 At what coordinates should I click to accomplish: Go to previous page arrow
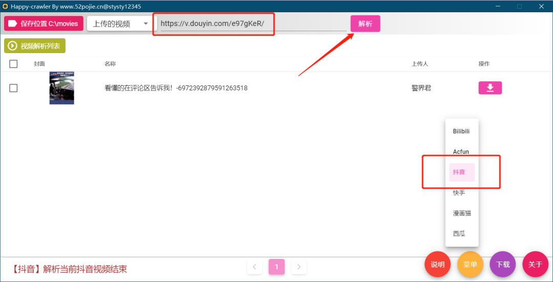[x=254, y=267]
